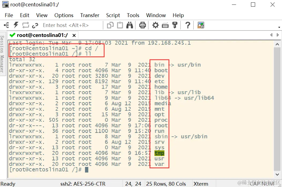This screenshot has width=282, height=187.
Task: Click the Connect in Tab icon
Action: click(x=25, y=25)
